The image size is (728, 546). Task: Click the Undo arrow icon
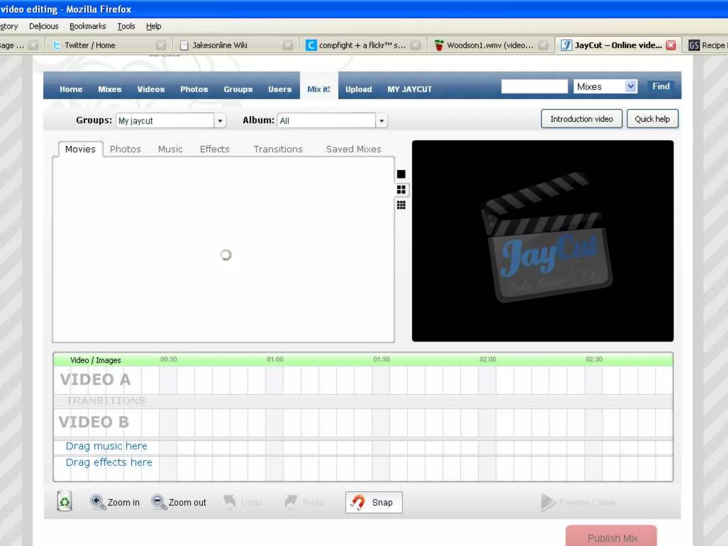coord(230,502)
